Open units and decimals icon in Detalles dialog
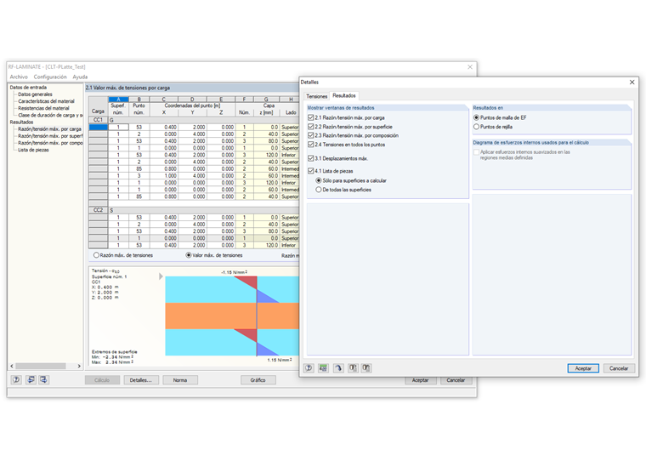Viewport: 646px width, 461px height. point(323,367)
